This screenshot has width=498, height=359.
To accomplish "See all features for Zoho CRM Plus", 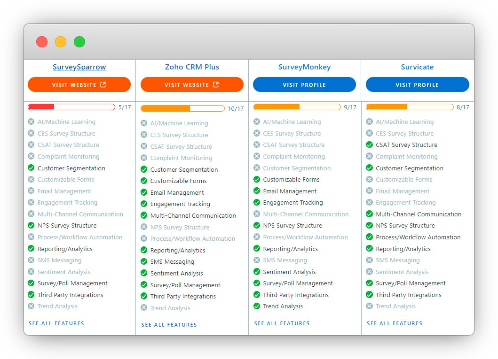I will click(x=169, y=325).
